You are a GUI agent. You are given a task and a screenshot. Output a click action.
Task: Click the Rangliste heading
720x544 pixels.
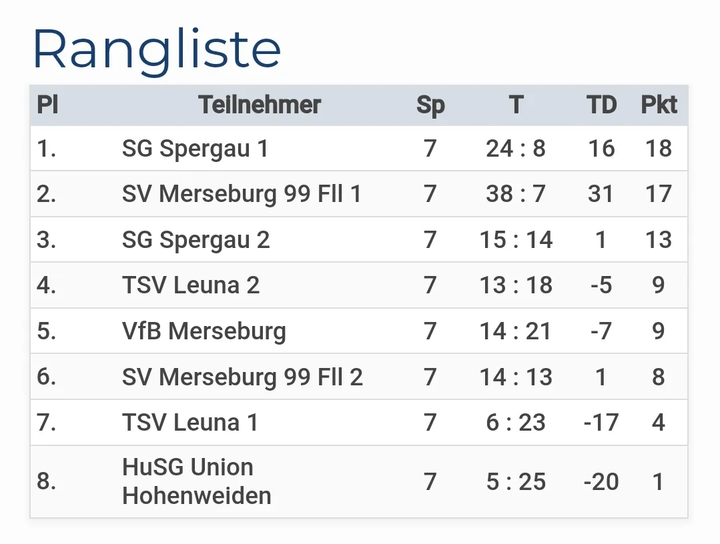click(x=157, y=49)
